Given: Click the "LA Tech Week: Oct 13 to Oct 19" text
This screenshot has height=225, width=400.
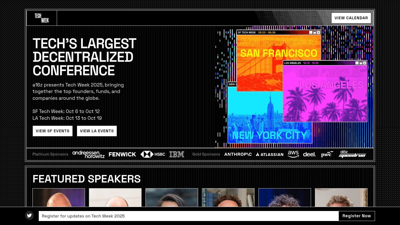Looking at the screenshot, I should click(67, 118).
